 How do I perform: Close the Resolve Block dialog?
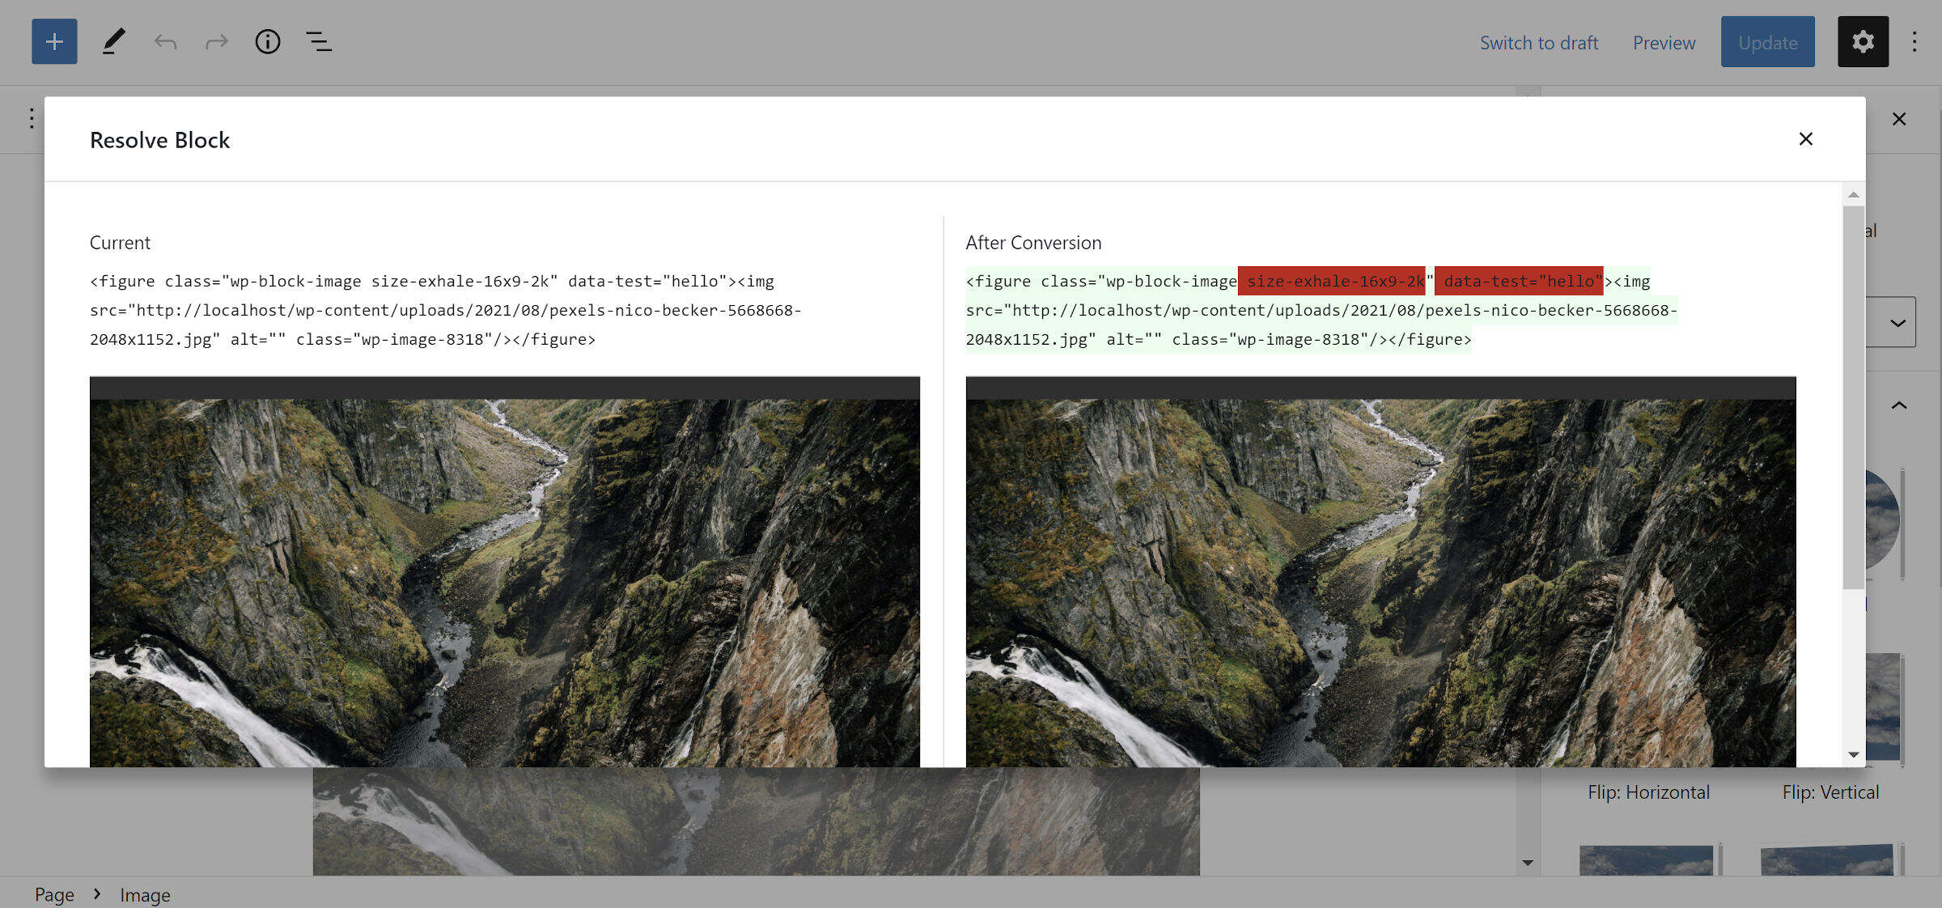pos(1805,139)
